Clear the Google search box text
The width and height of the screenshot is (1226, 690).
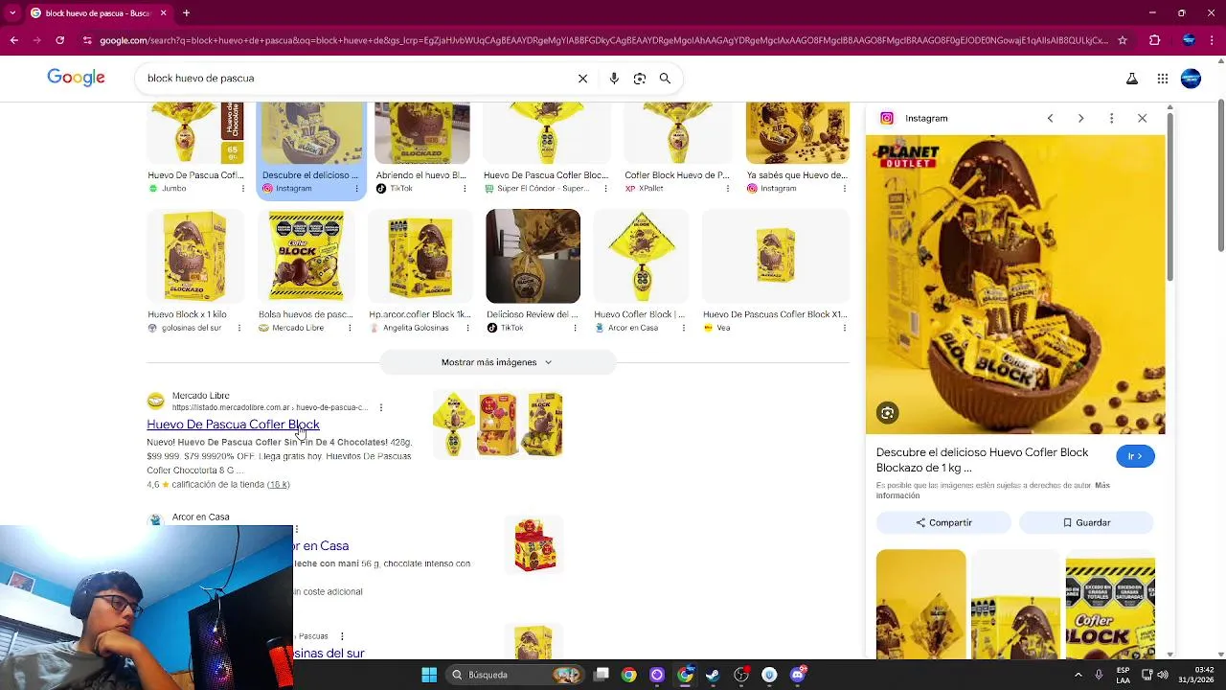[582, 79]
